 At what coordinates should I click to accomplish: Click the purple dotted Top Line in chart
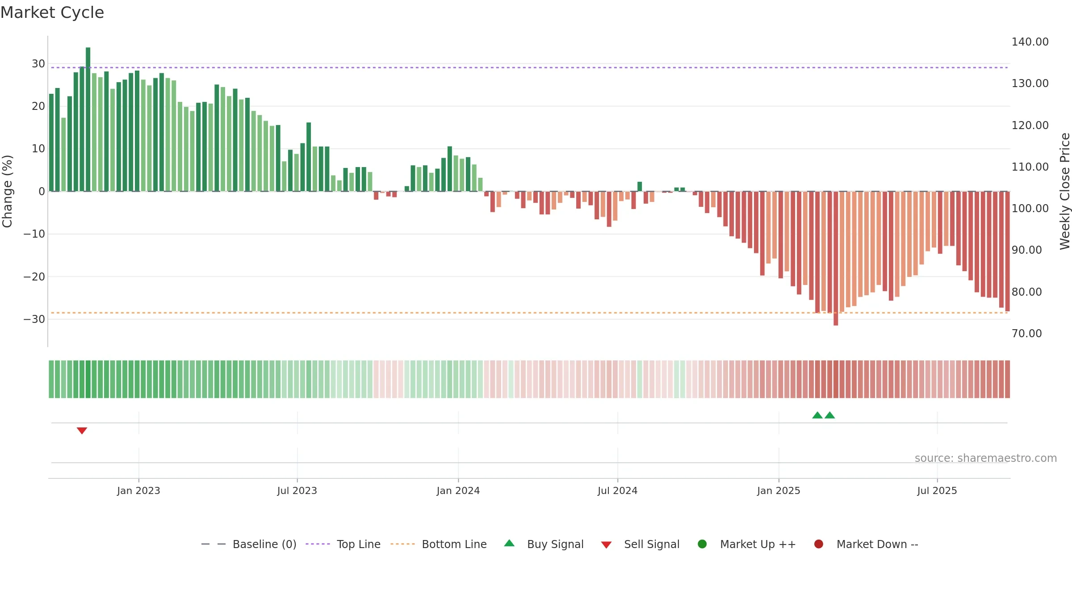(529, 67)
